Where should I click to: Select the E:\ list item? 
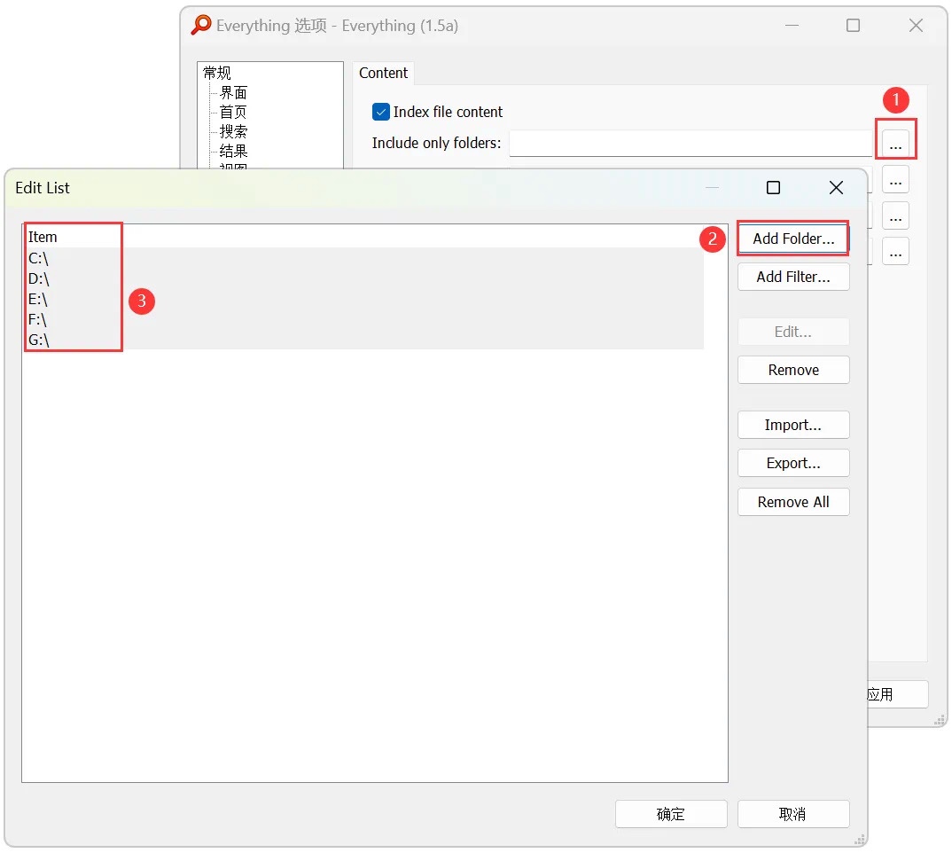coord(364,299)
